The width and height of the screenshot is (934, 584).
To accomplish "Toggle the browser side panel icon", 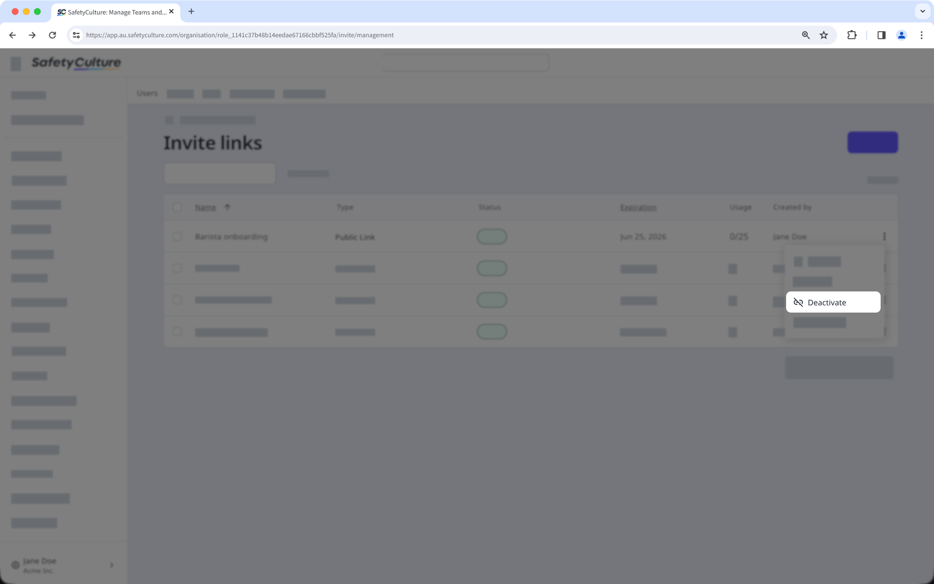I will point(881,35).
